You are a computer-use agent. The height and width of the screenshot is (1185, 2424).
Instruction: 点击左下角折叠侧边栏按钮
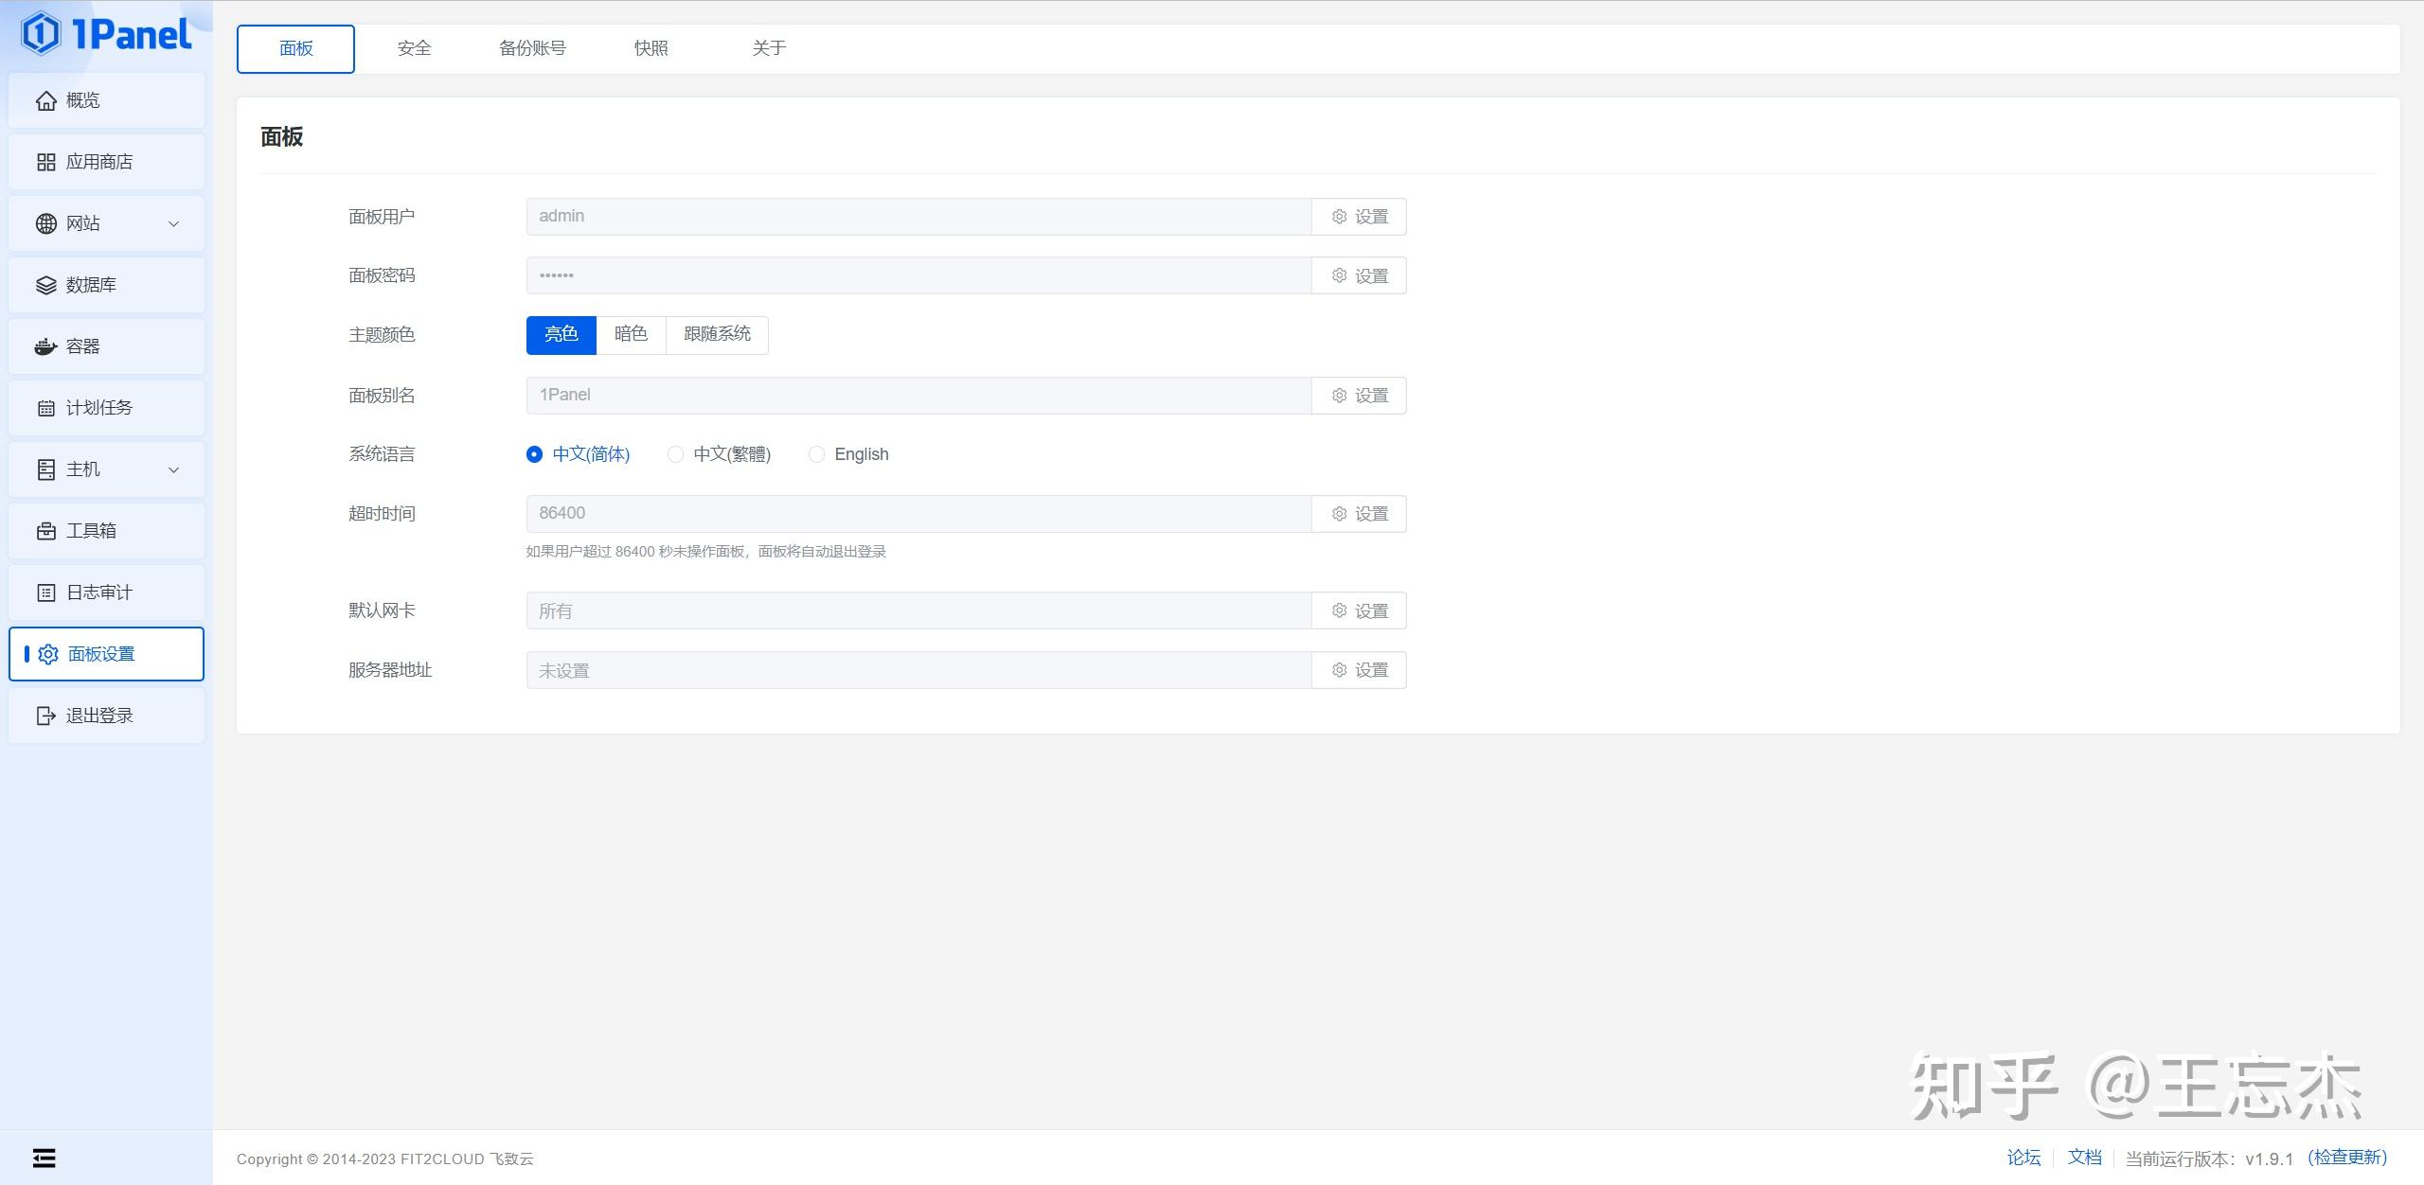(44, 1158)
